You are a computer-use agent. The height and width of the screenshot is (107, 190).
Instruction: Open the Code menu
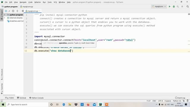[30, 2]
